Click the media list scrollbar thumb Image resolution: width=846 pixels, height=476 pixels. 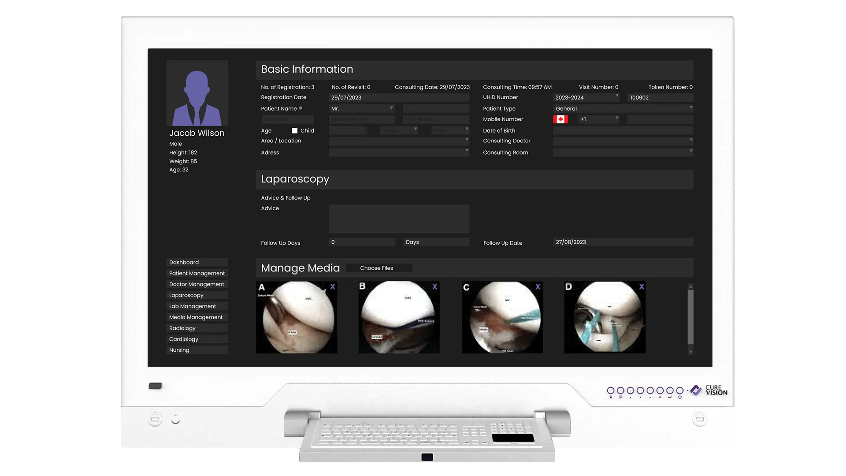691,317
